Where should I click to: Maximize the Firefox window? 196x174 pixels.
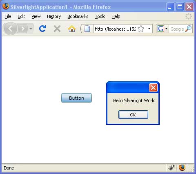[x=180, y=7]
